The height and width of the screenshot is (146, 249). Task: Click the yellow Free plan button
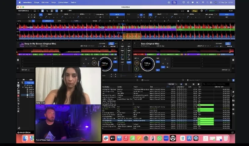pos(195,11)
